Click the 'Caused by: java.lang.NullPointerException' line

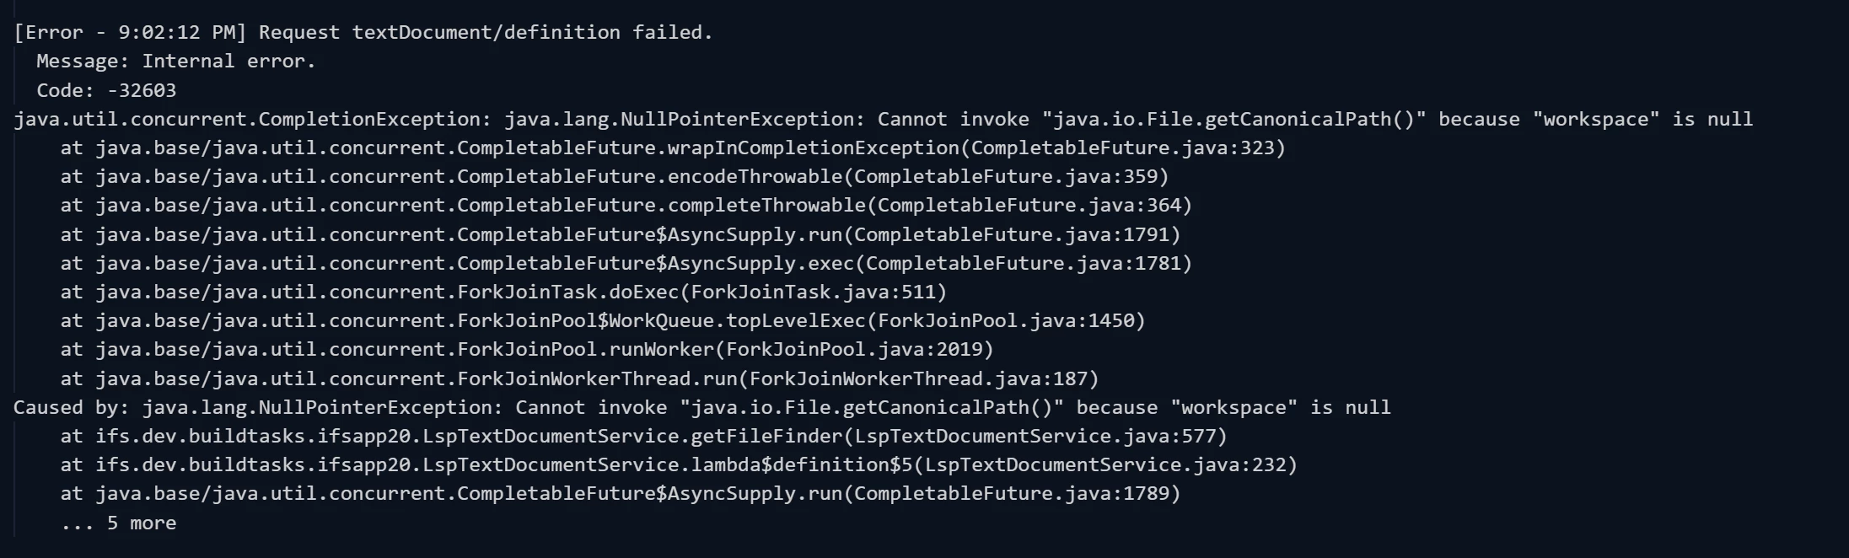(701, 408)
